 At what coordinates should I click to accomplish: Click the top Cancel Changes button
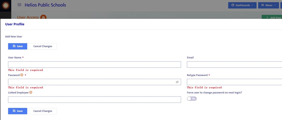click(x=43, y=46)
